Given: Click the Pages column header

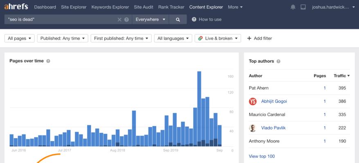Looking at the screenshot, I should point(320,76).
